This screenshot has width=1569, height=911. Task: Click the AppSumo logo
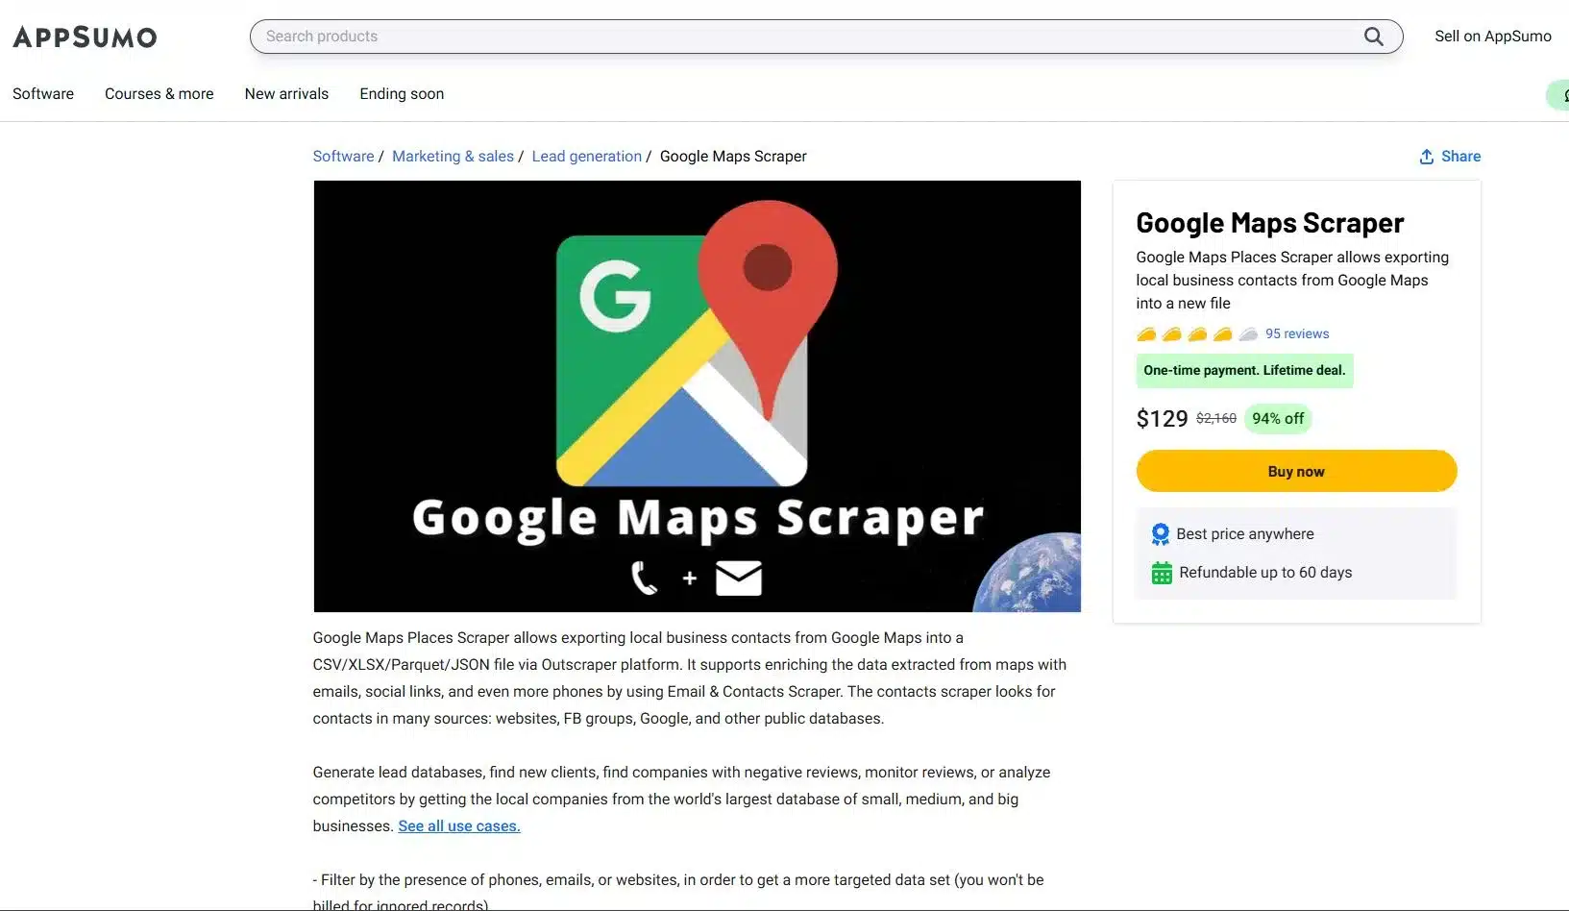coord(85,37)
